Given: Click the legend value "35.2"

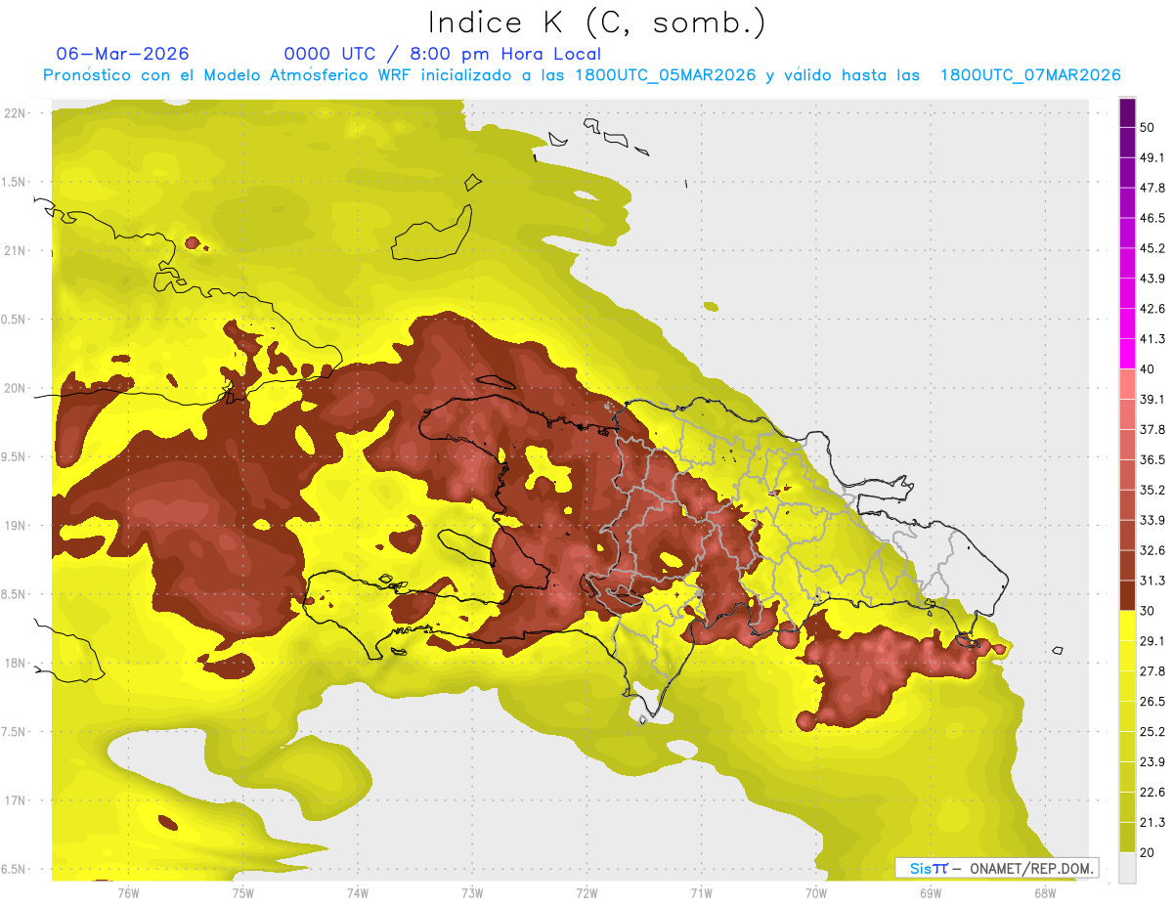Looking at the screenshot, I should coord(1152,490).
